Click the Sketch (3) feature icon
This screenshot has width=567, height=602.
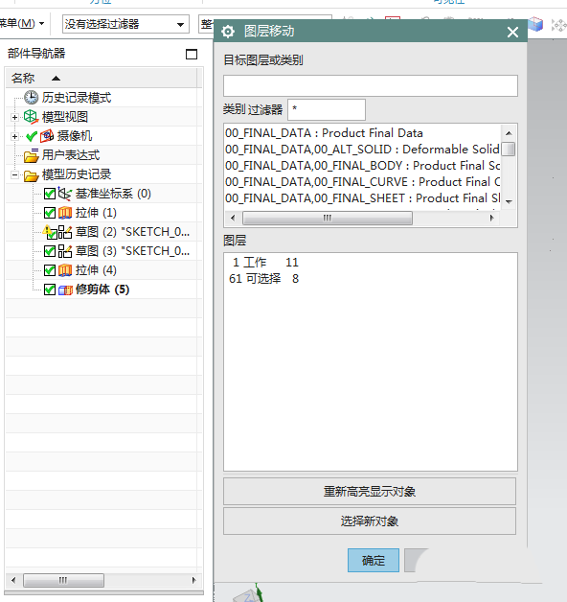(x=65, y=251)
